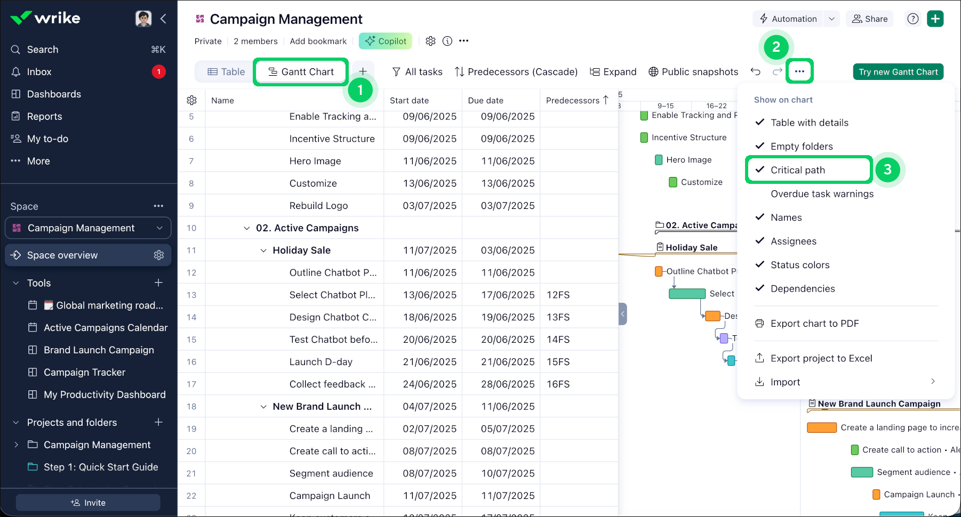The width and height of the screenshot is (961, 517).
Task: Open Public snapshots
Action: [x=693, y=72]
